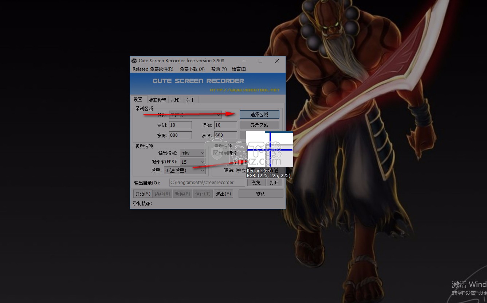Image resolution: width=487 pixels, height=303 pixels.
Task: Expand the 帧速率(FPS) dropdown
Action: point(193,162)
